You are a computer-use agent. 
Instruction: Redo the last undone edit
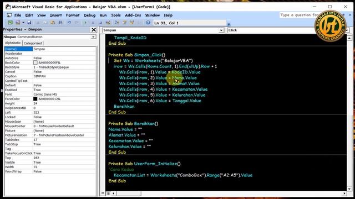point(77,23)
